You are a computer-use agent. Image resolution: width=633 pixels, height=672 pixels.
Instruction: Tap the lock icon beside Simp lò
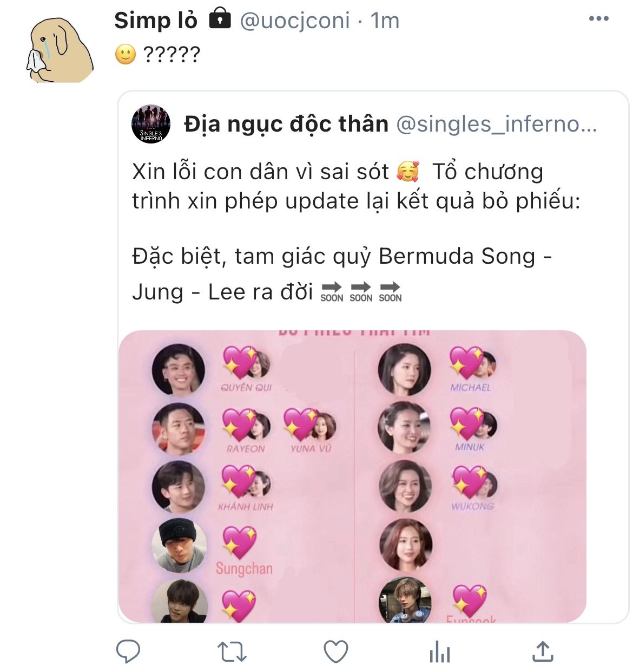click(x=219, y=19)
